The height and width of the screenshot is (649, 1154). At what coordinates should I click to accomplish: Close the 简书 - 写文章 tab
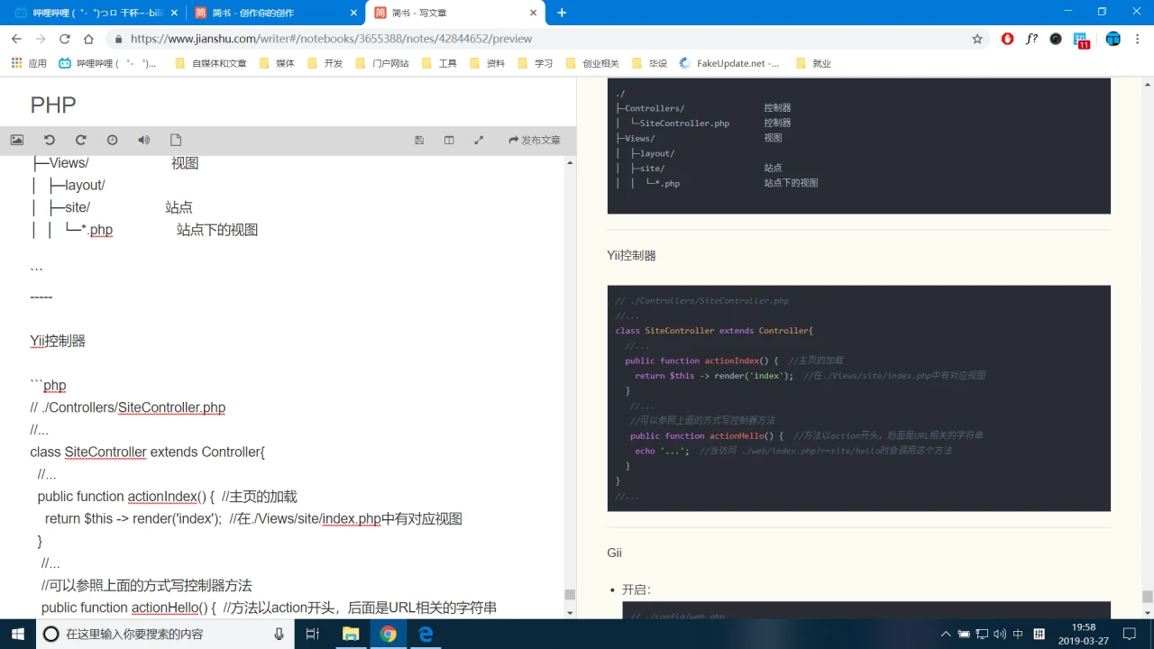click(x=534, y=13)
